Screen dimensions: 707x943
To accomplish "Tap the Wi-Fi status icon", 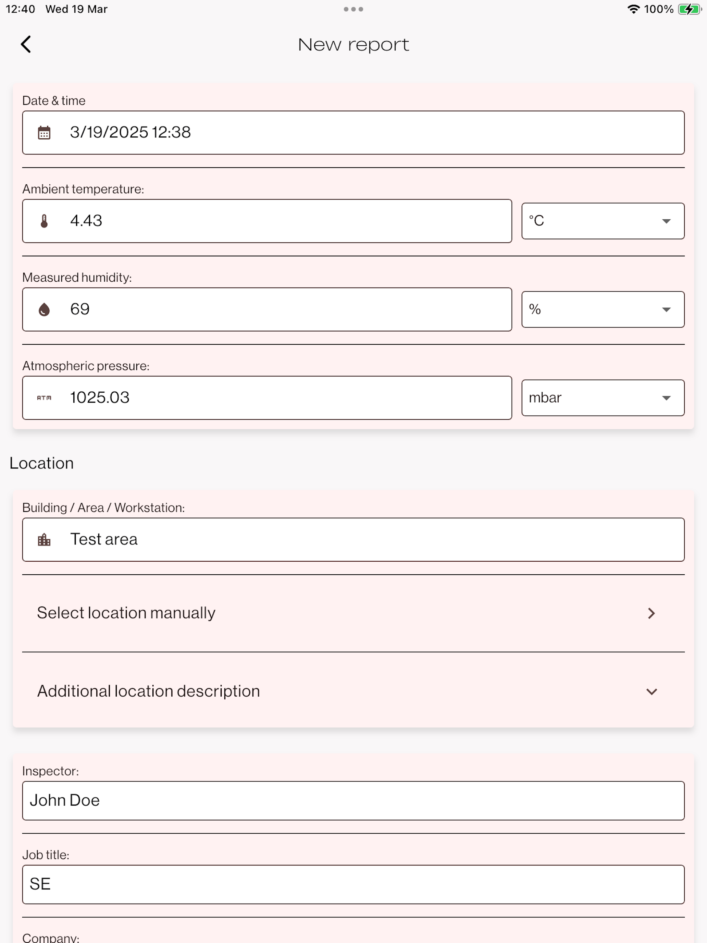I will 634,9.
